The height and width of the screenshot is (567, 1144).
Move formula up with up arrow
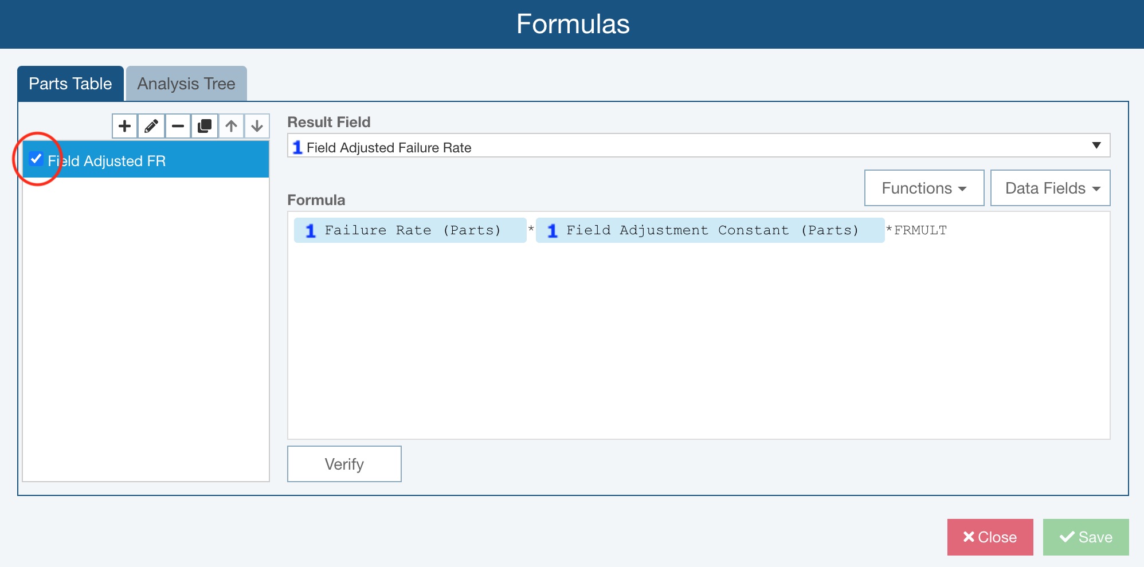point(231,126)
